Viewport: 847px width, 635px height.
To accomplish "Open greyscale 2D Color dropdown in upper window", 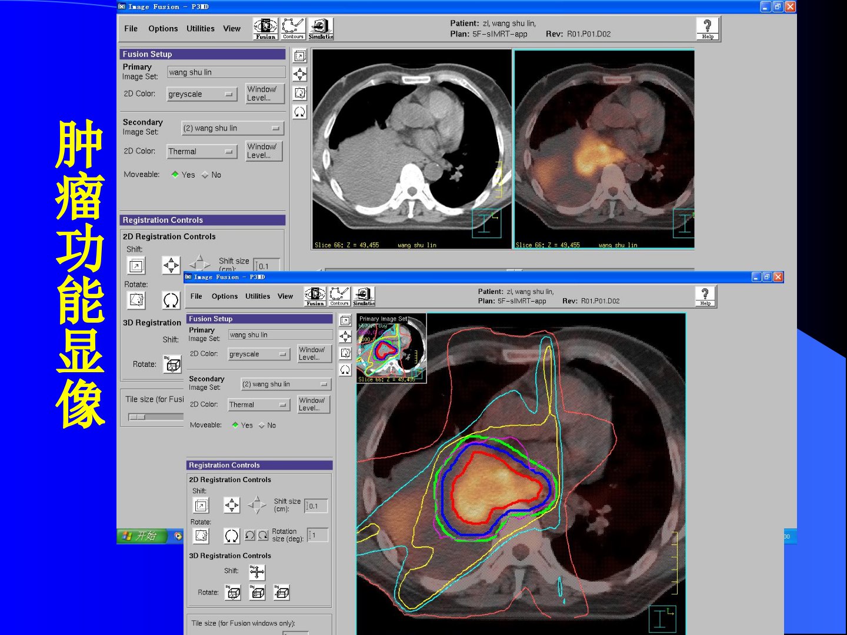I will point(202,94).
